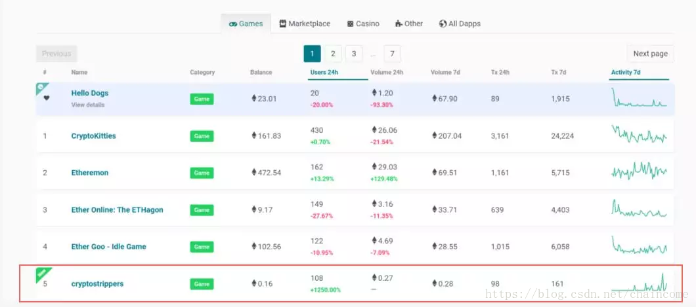
Task: Jump to page 3
Action: [x=354, y=54]
